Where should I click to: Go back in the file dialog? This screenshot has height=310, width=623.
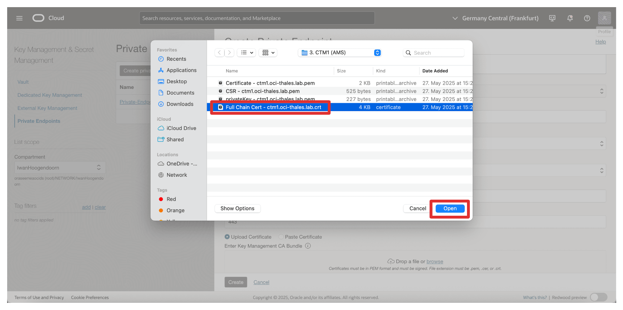click(220, 52)
